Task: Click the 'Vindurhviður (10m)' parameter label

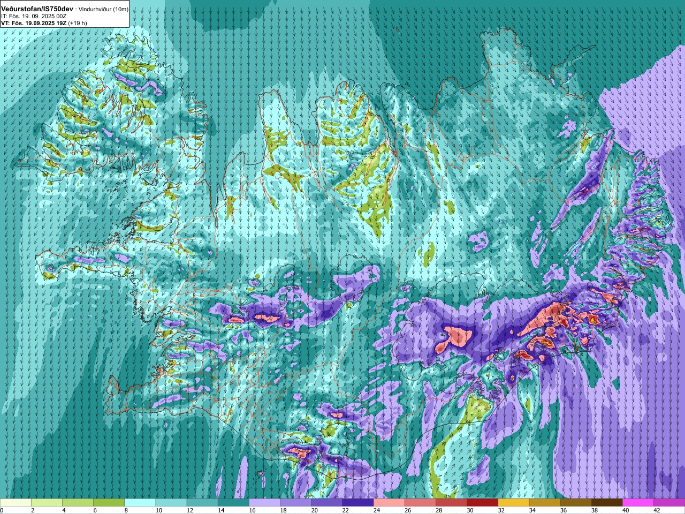Action: (104, 10)
